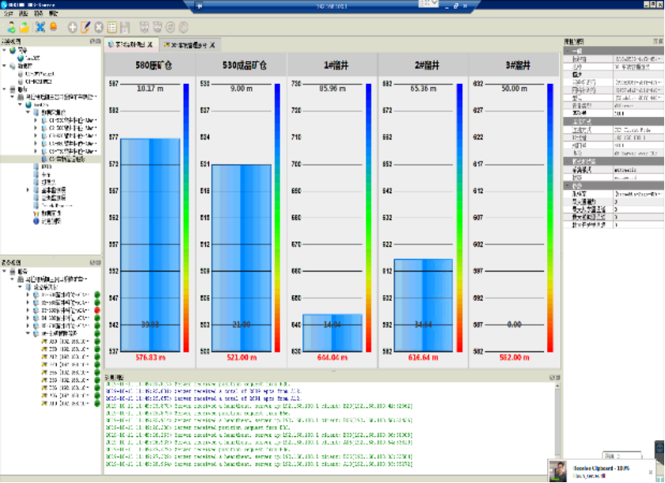The height and width of the screenshot is (483, 665).
Task: Click the round plus (add) toolbar icon
Action: [73, 27]
